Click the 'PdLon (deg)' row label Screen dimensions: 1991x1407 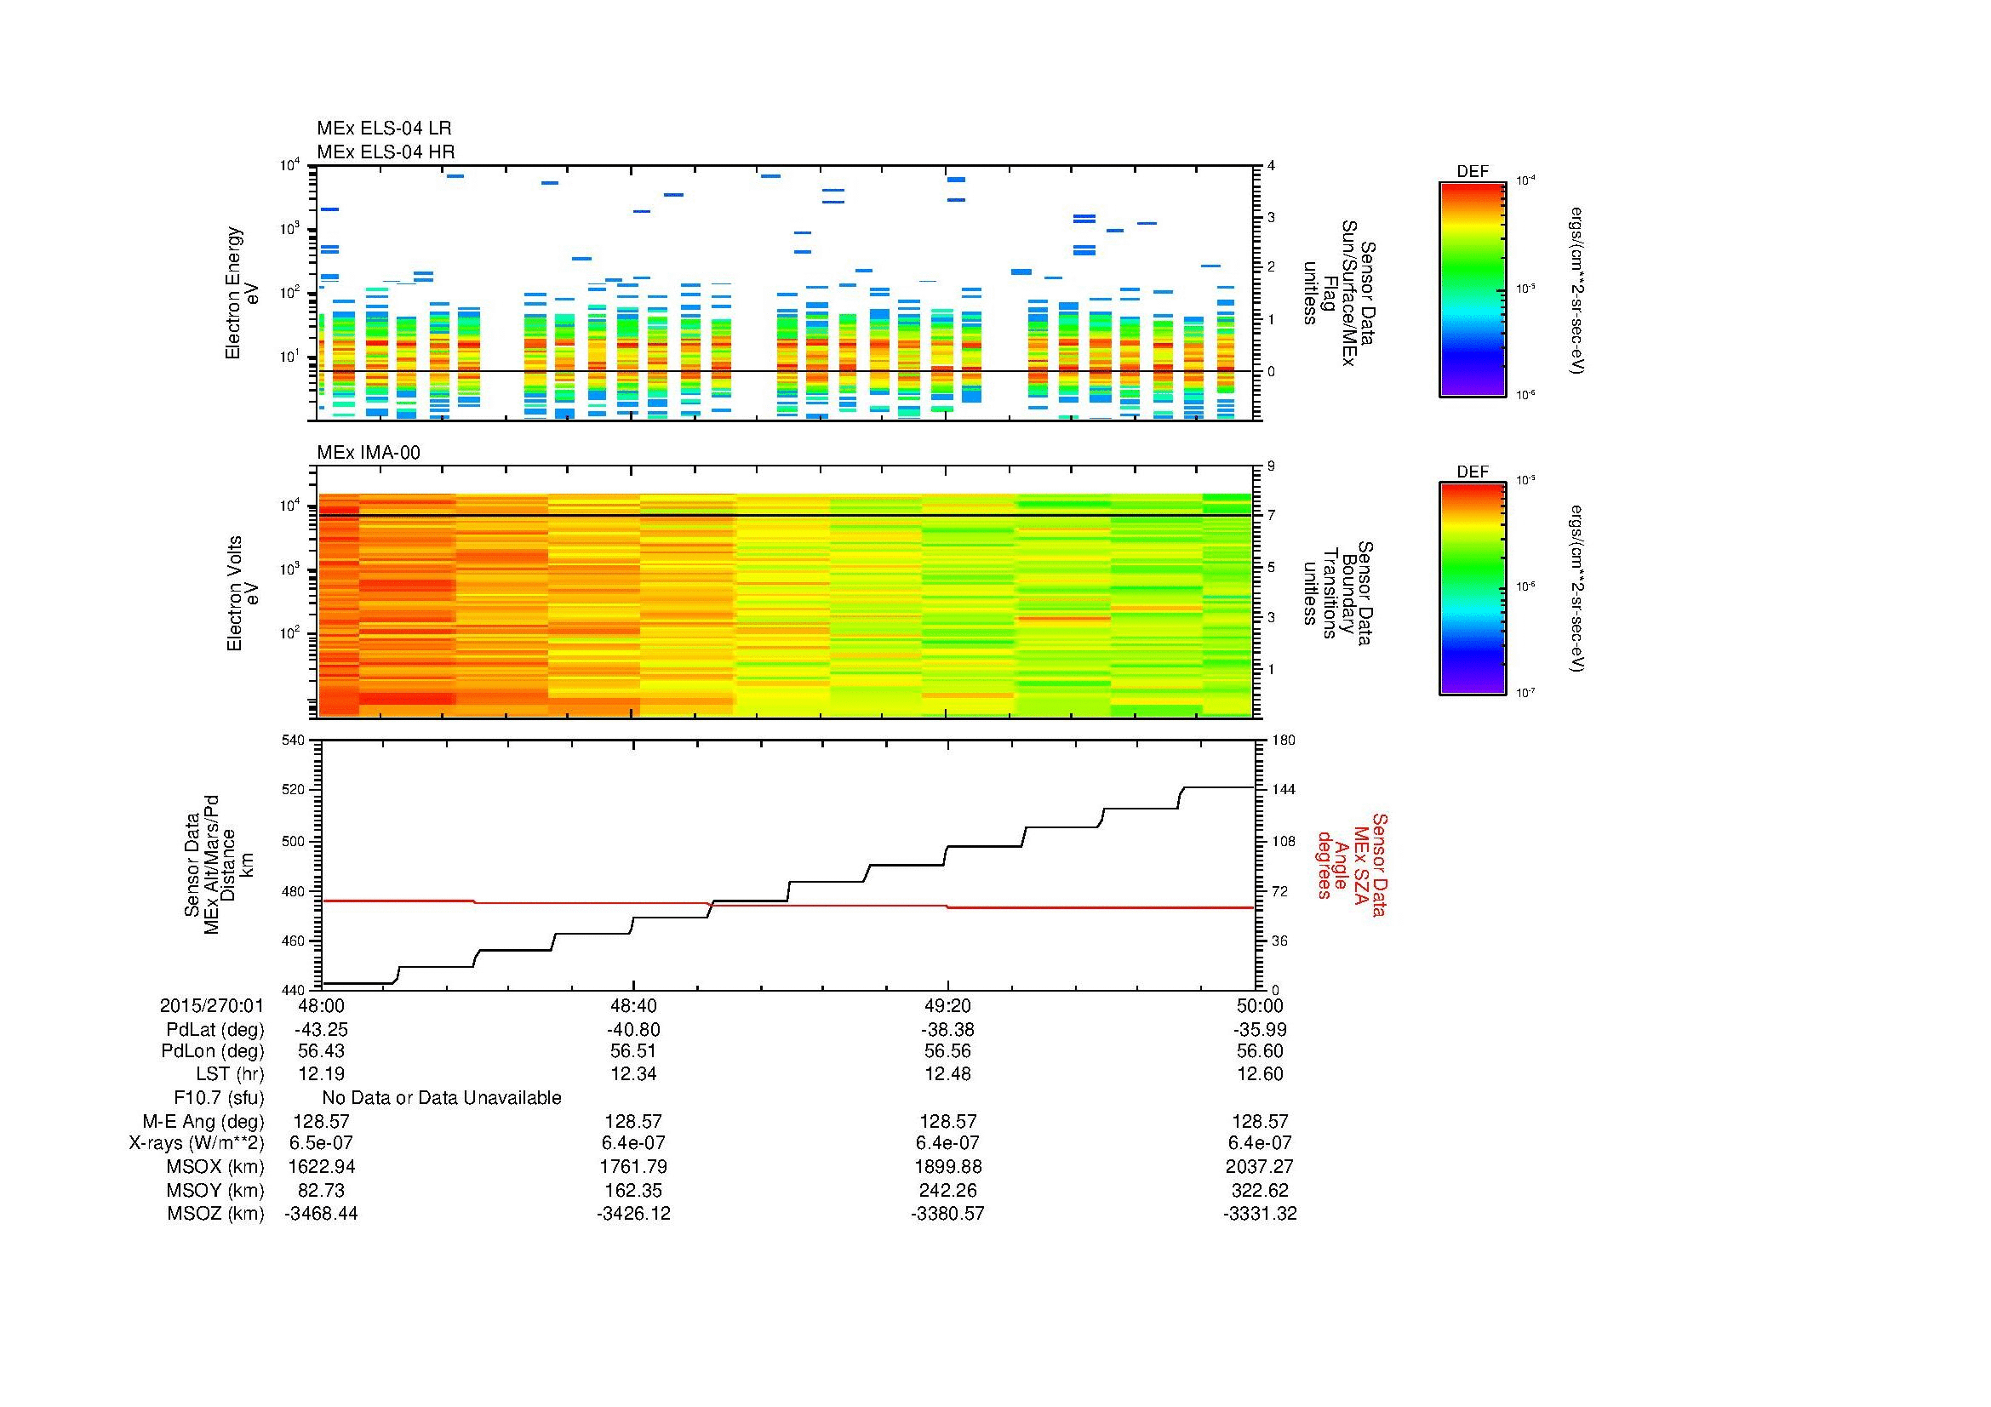tap(213, 1051)
